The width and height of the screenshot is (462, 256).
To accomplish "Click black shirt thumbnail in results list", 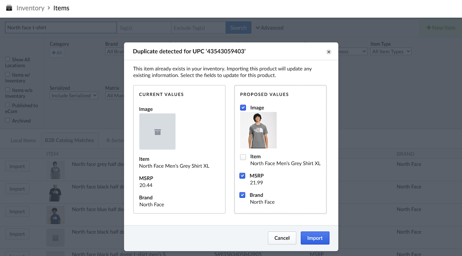I will pyautogui.click(x=55, y=192).
